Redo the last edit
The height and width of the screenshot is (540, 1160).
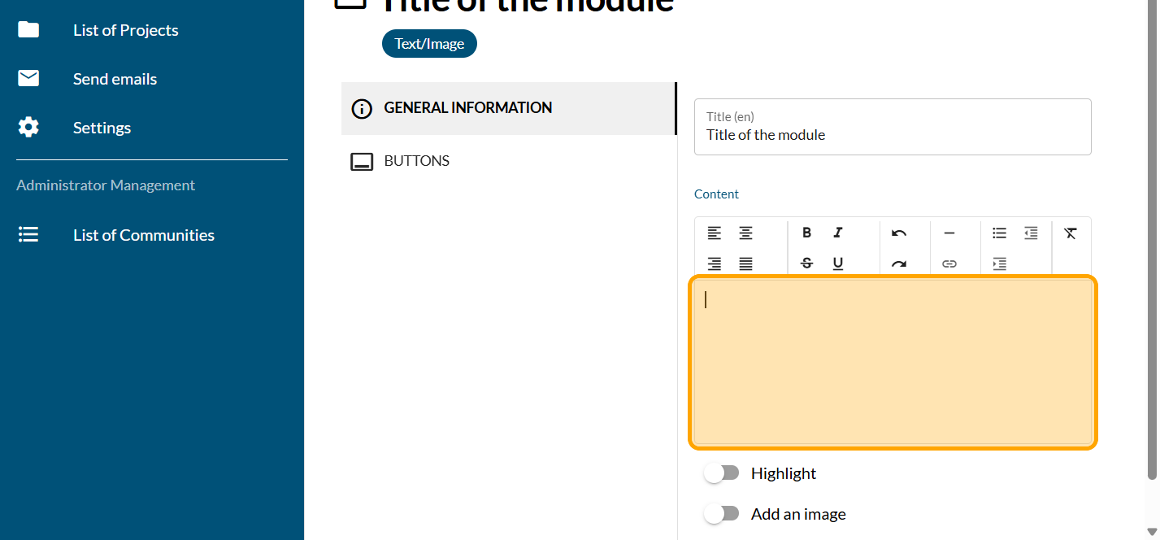pyautogui.click(x=898, y=263)
